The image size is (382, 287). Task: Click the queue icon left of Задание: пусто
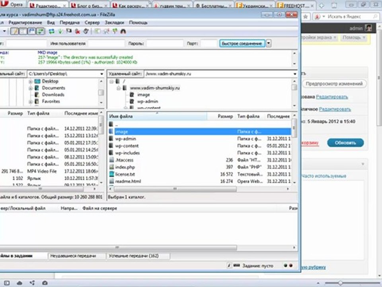click(x=236, y=265)
